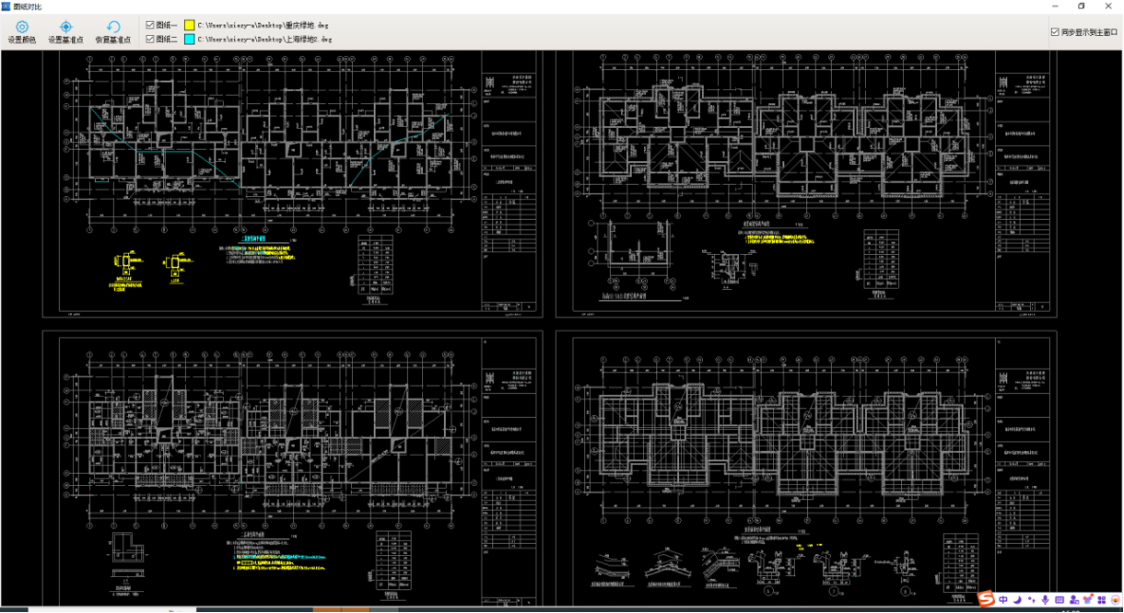
Task: Minimize the 图纸对比 window
Action: [1054, 6]
